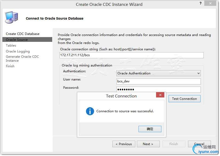Go back with the Previous button
The width and height of the screenshot is (220, 156).
pos(124,144)
